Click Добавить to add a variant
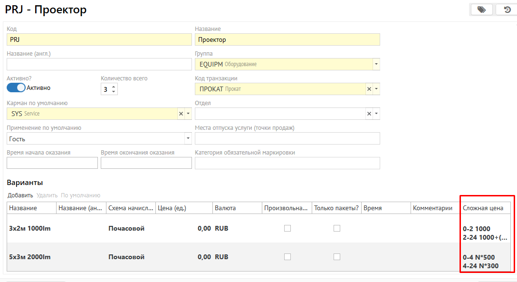Image resolution: width=517 pixels, height=282 pixels. tap(20, 195)
